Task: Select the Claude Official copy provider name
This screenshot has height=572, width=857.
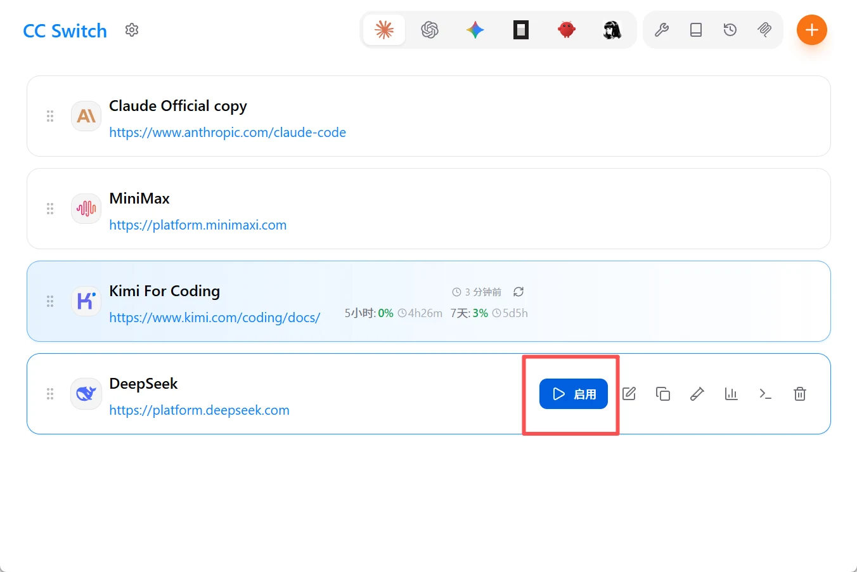Action: 178,106
